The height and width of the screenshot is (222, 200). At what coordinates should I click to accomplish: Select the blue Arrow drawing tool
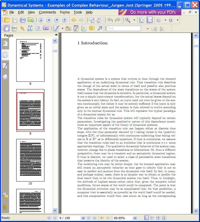[100, 28]
